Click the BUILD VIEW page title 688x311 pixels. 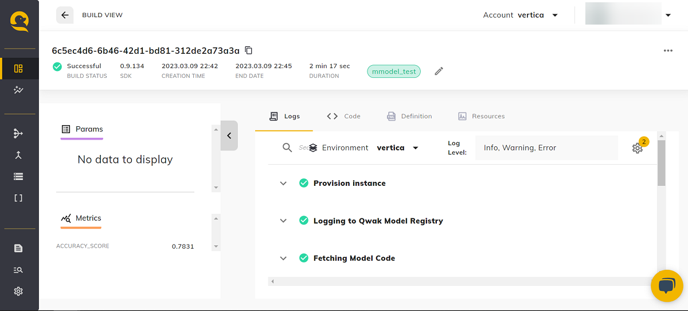point(103,15)
